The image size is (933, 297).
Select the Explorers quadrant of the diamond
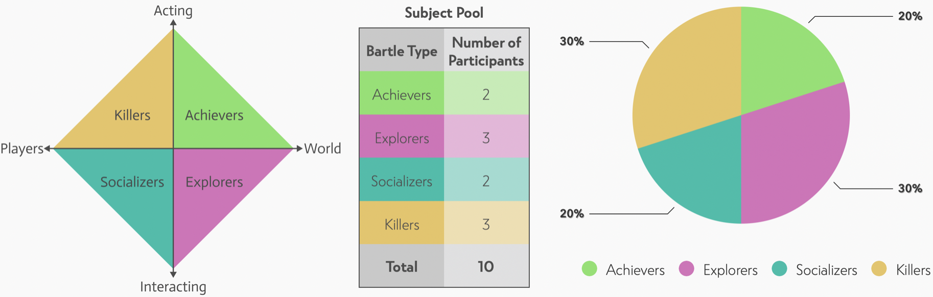coord(214,182)
